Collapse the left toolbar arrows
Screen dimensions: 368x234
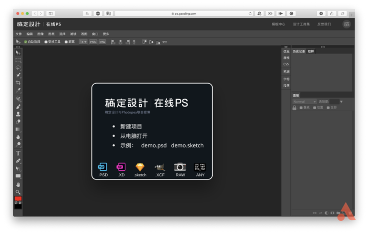tap(18, 47)
